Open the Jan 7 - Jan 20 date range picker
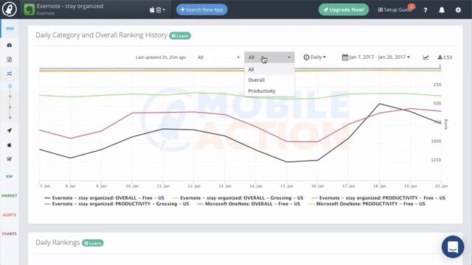Image resolution: width=472 pixels, height=265 pixels. [376, 57]
